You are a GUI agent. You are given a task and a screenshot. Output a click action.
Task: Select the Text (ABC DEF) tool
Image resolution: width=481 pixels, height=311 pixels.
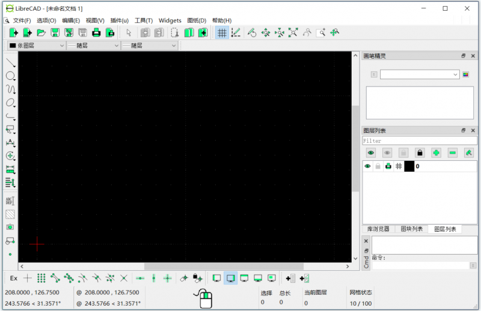(x=10, y=201)
